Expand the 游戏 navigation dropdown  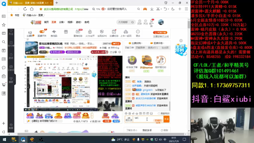coord(79,22)
